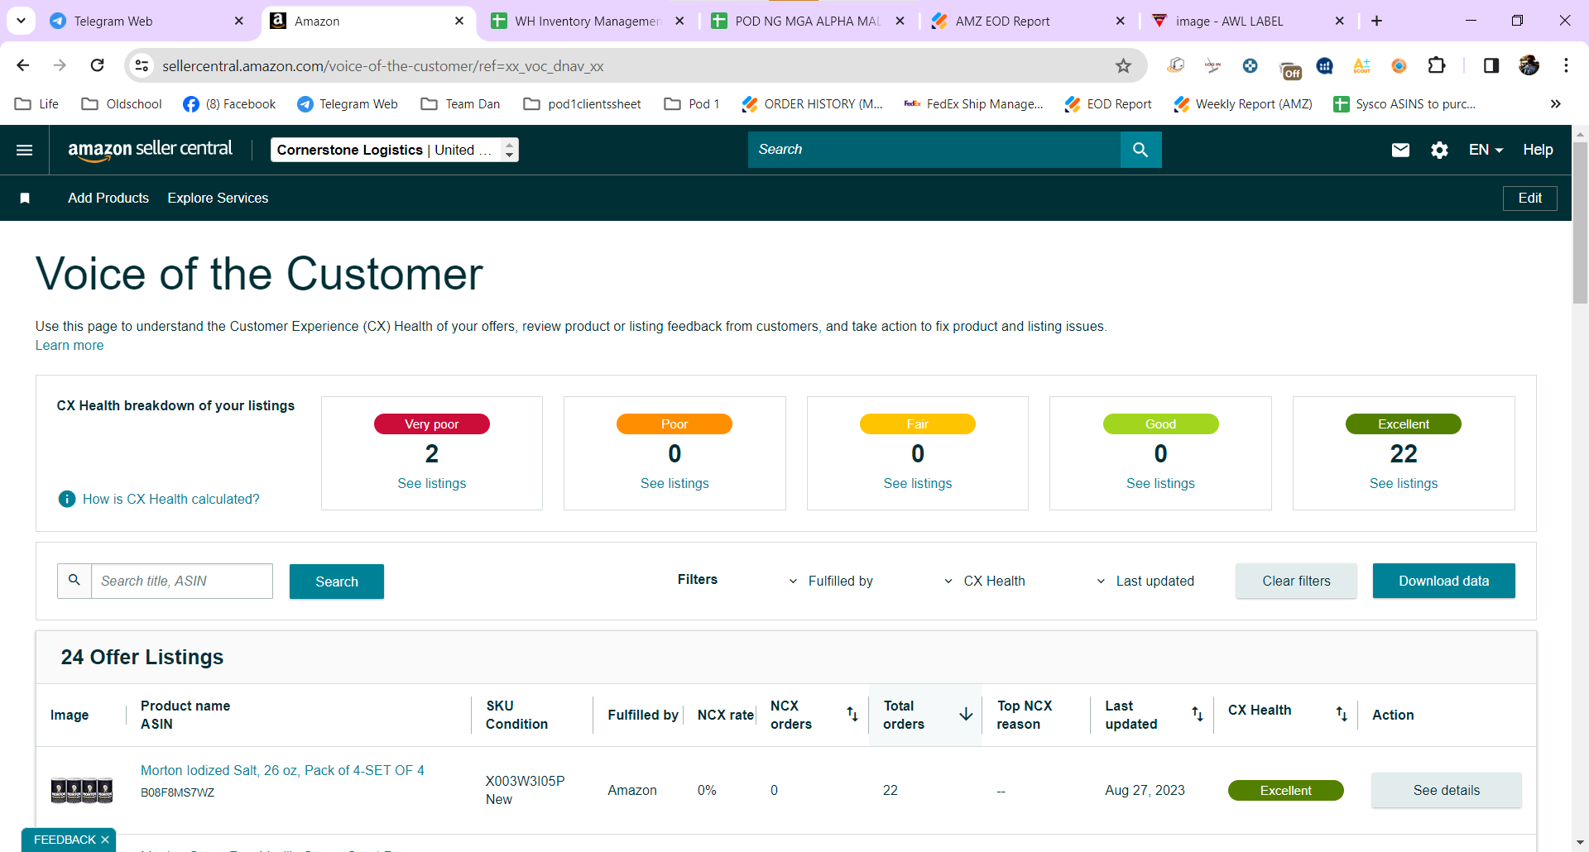The width and height of the screenshot is (1589, 852).
Task: Open Chrome three-dot menu
Action: 1566,65
